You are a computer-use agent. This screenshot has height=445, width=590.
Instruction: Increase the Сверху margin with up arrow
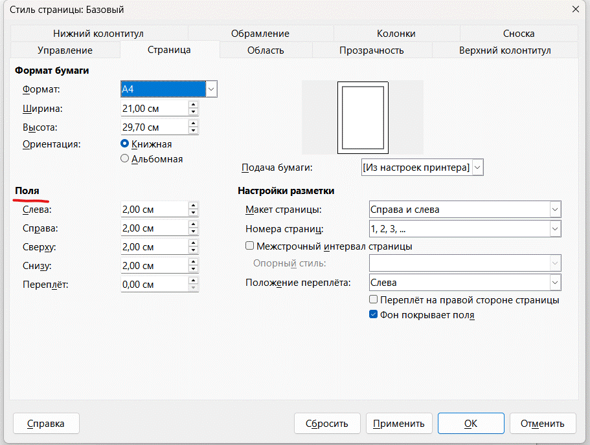(x=193, y=243)
